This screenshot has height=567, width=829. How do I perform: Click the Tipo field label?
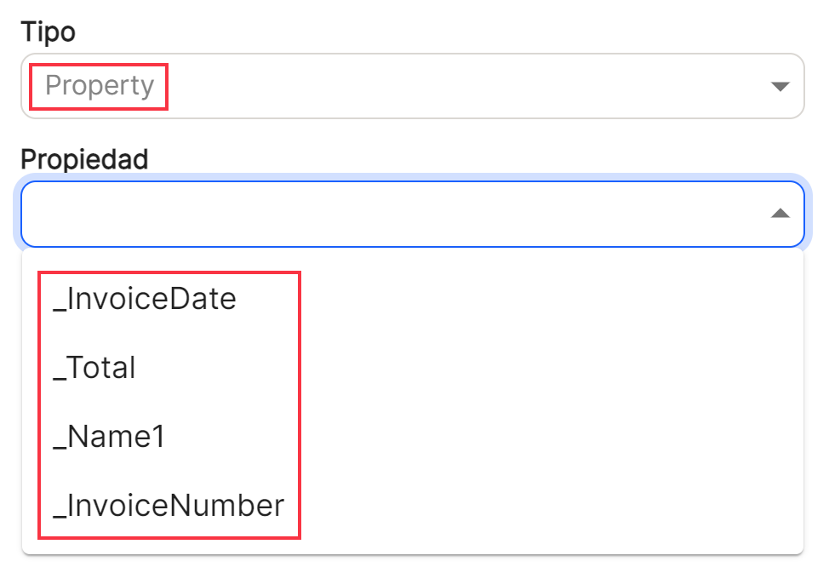pyautogui.click(x=49, y=32)
